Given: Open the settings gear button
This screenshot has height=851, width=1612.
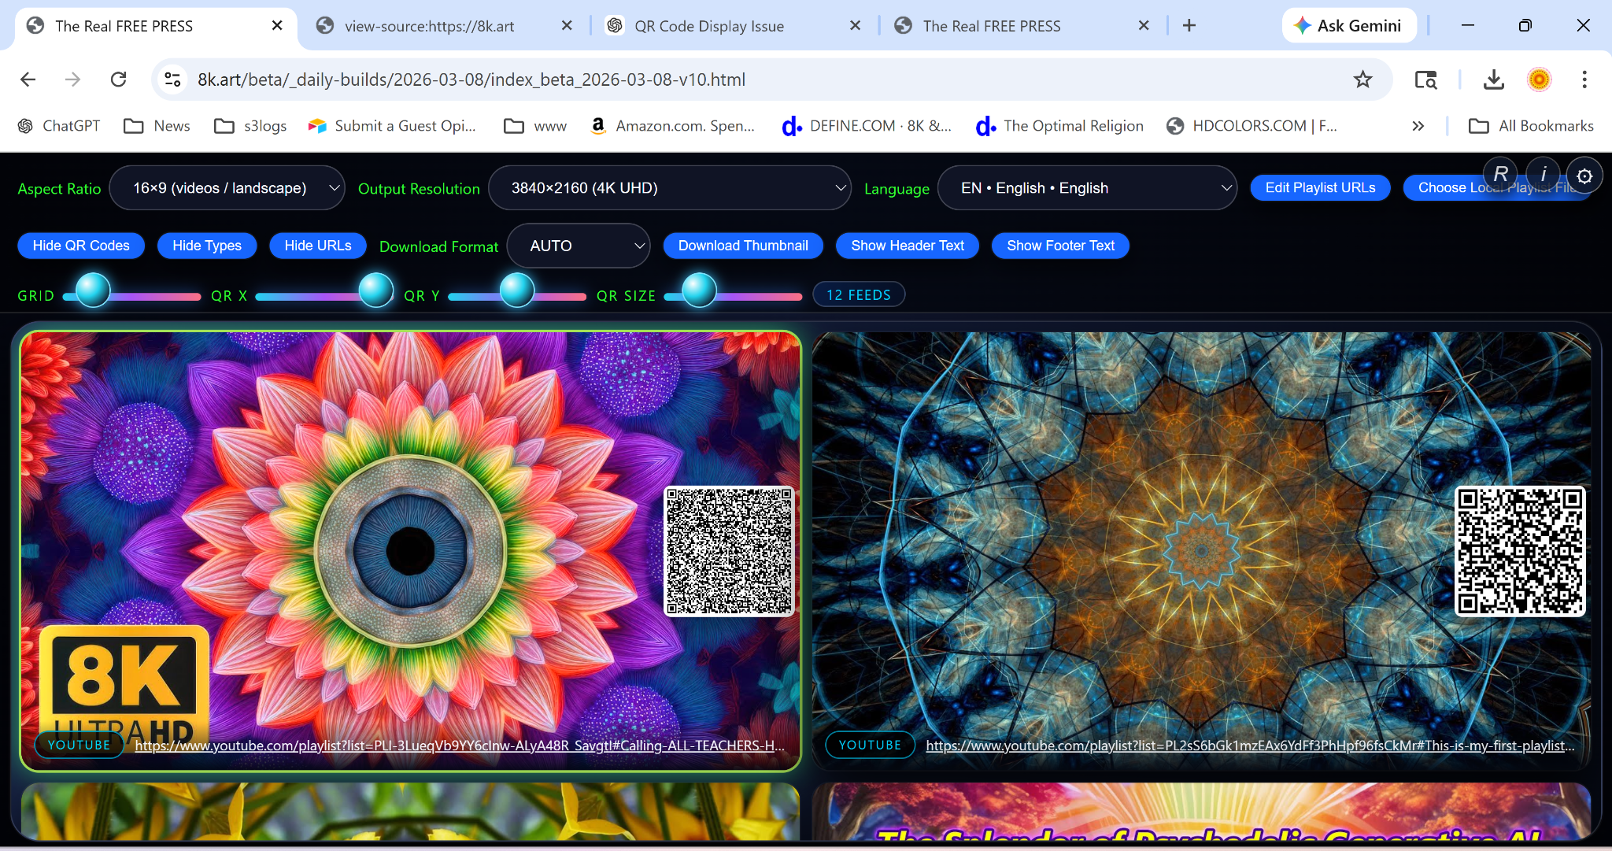Looking at the screenshot, I should [x=1584, y=176].
